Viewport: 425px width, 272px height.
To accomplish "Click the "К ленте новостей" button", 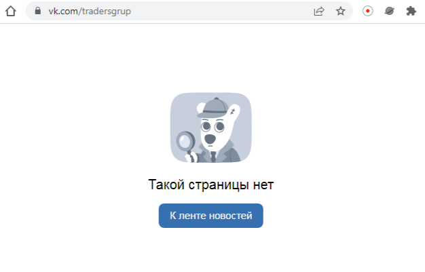I will pos(211,216).
